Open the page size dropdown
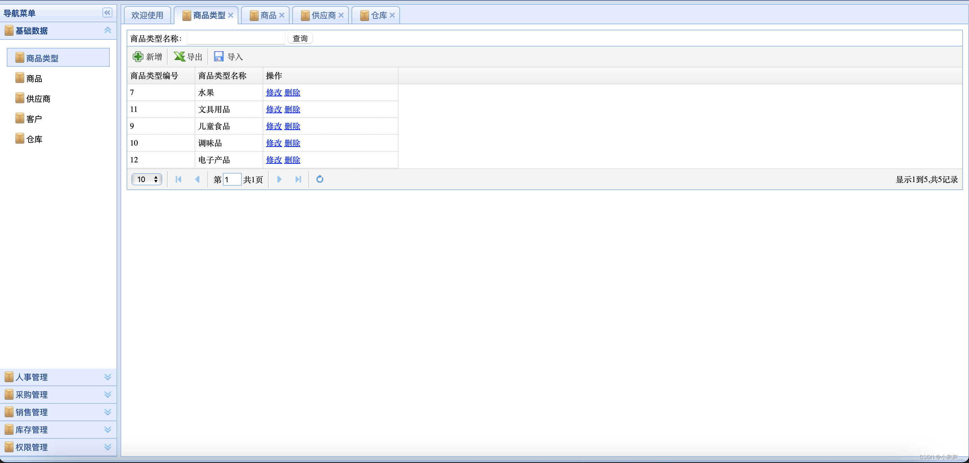Viewport: 969px width, 463px height. point(147,179)
